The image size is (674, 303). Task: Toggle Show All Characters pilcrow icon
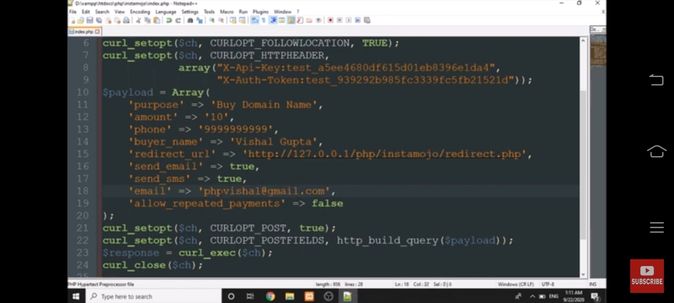pyautogui.click(x=264, y=20)
